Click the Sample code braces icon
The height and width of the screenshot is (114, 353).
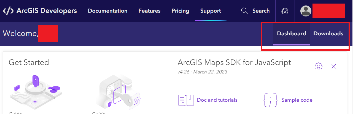pyautogui.click(x=270, y=100)
